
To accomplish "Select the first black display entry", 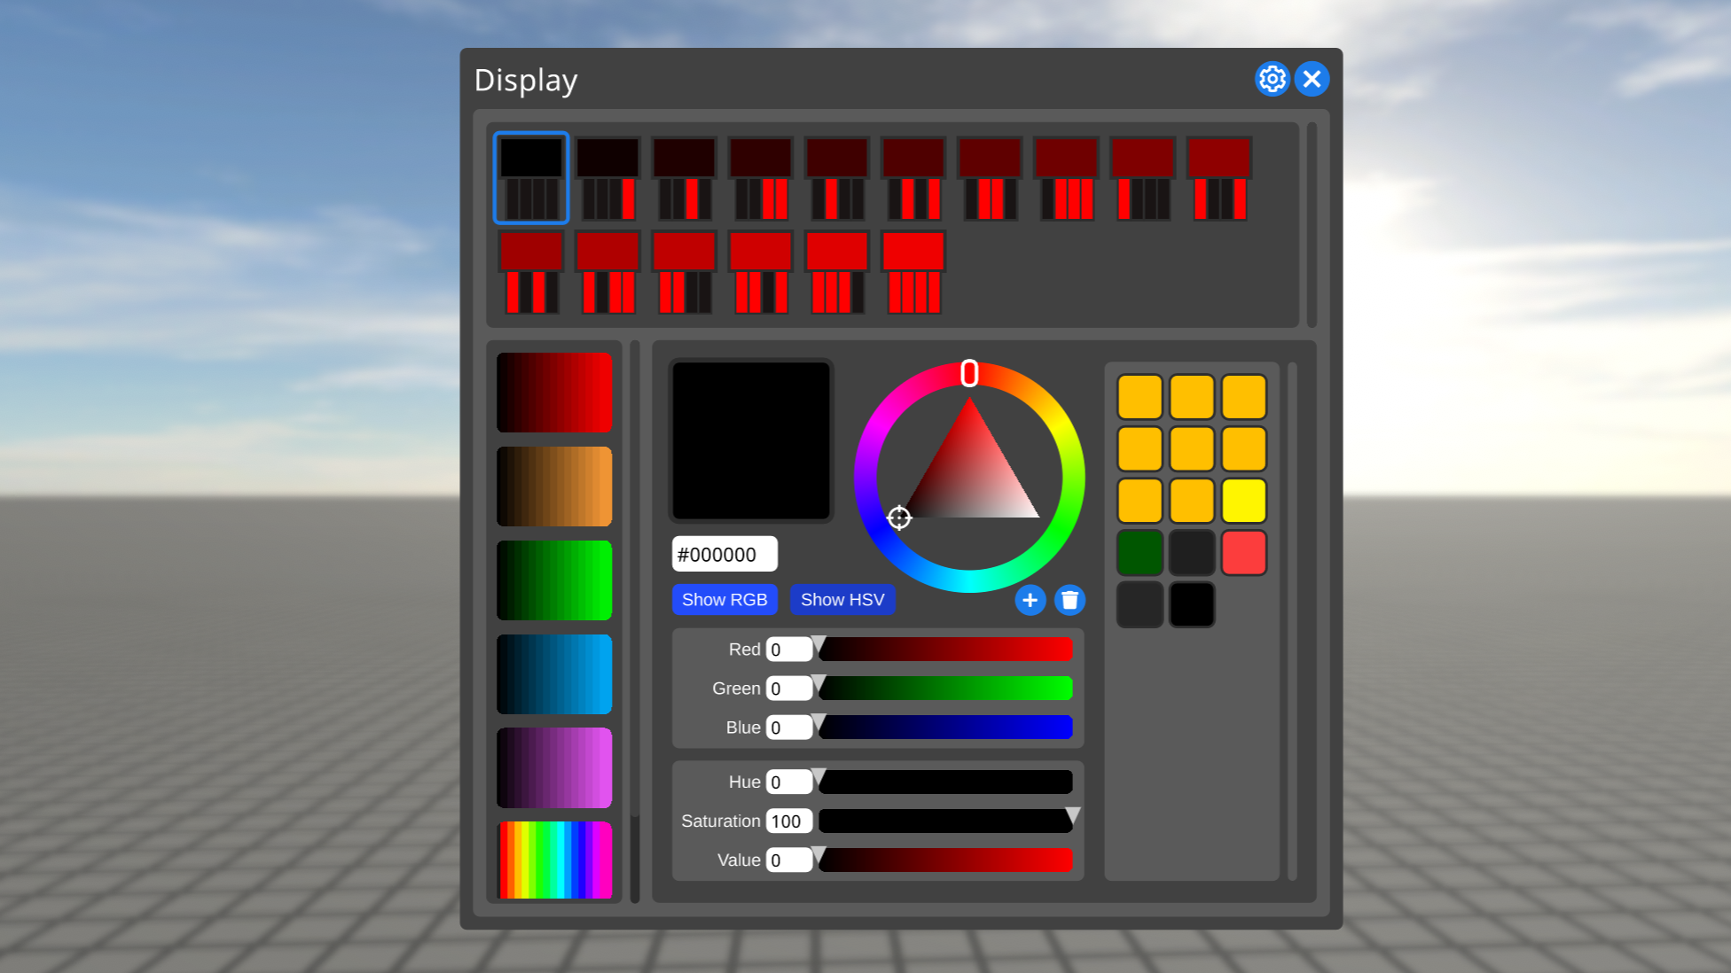I will tap(531, 177).
